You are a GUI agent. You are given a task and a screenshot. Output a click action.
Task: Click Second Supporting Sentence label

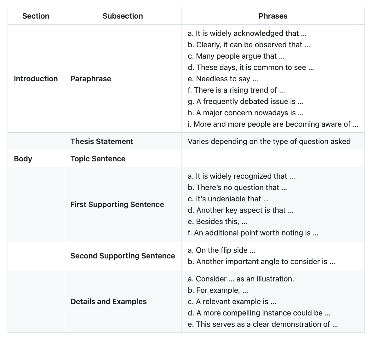coord(123,256)
